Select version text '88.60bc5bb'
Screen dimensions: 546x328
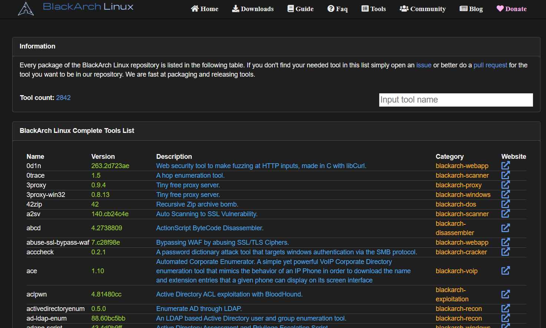click(108, 318)
